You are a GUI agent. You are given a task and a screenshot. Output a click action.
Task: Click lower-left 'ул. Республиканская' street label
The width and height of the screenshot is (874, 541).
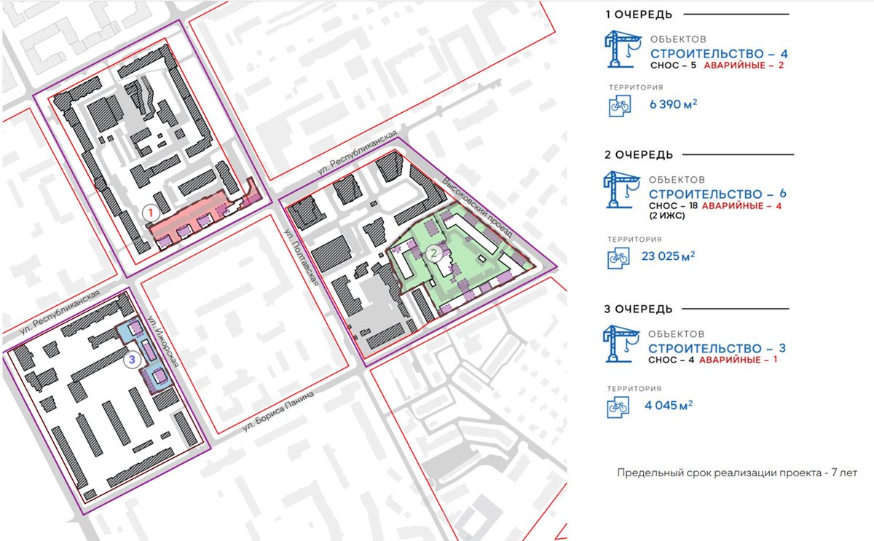pos(60,312)
